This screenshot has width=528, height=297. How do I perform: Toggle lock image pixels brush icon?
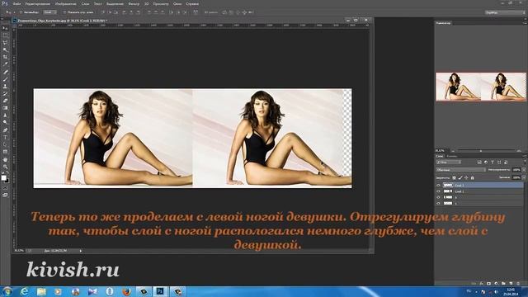[x=460, y=177]
